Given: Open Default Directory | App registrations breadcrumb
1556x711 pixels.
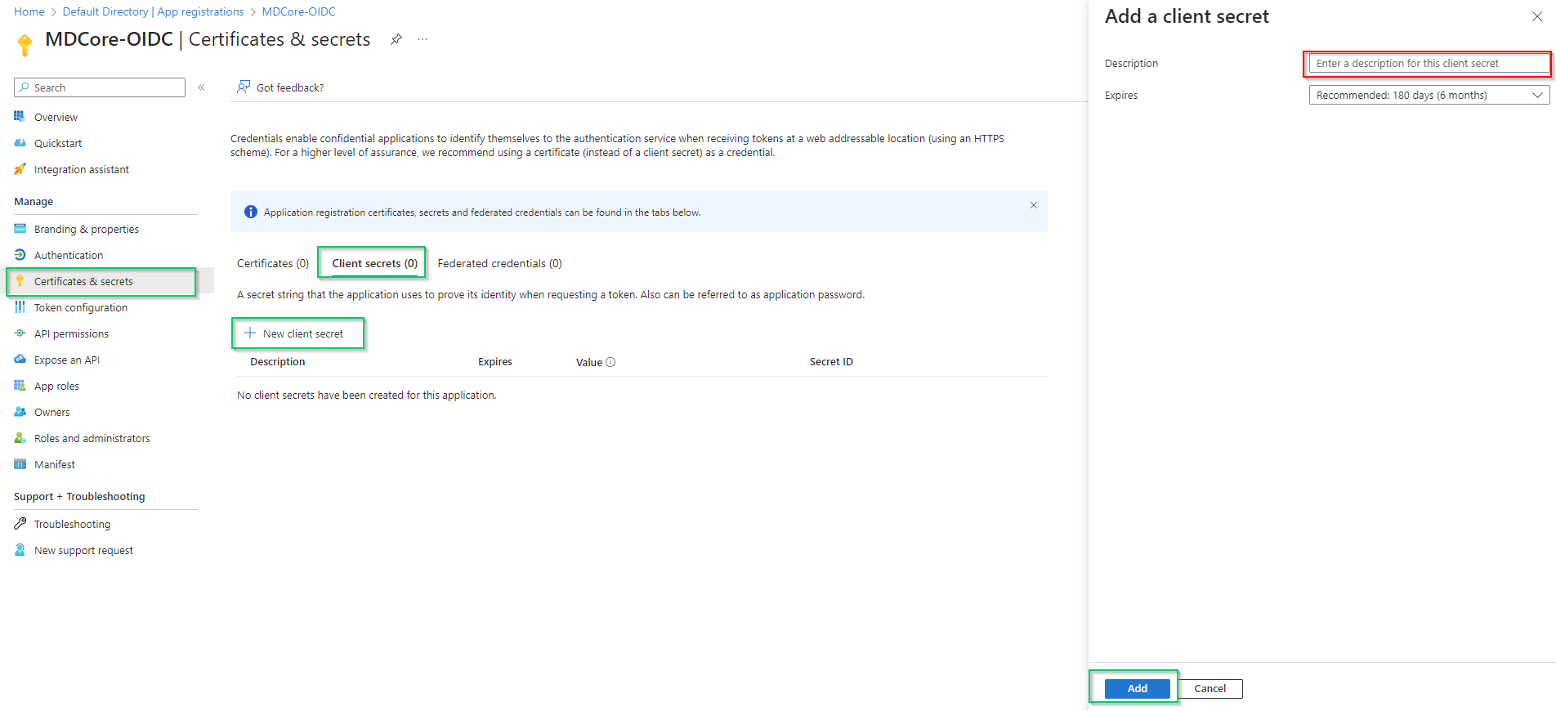Looking at the screenshot, I should (153, 11).
